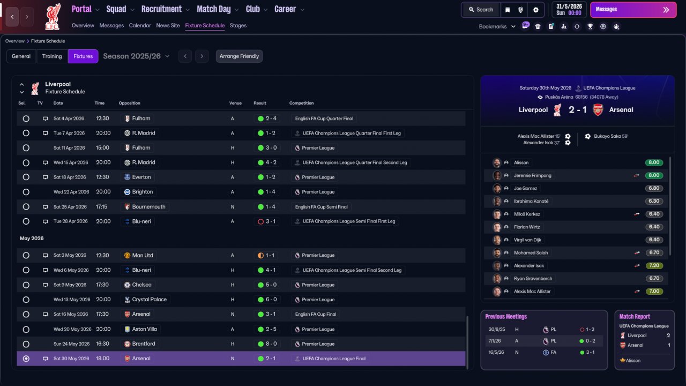The height and width of the screenshot is (386, 686).
Task: Open the football bookmark icon
Action: [603, 26]
